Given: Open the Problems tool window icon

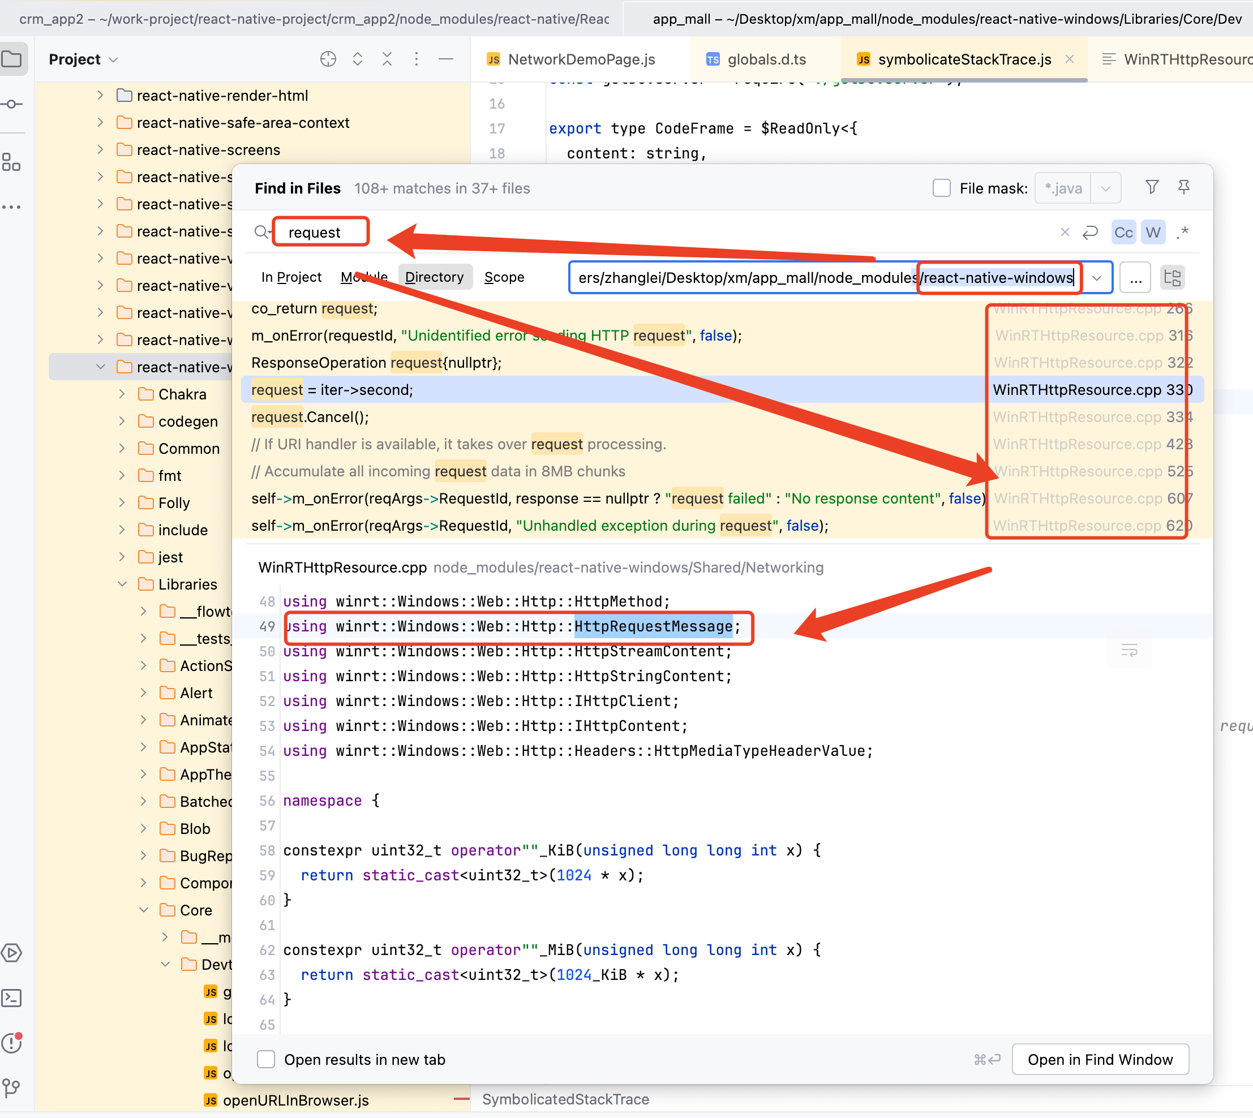Looking at the screenshot, I should click(12, 1042).
